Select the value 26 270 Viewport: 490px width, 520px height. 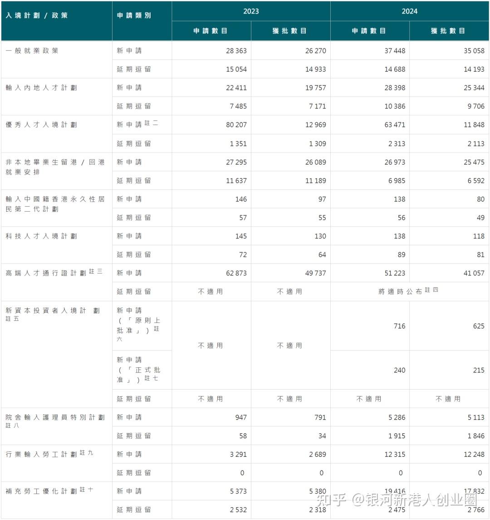(x=315, y=51)
